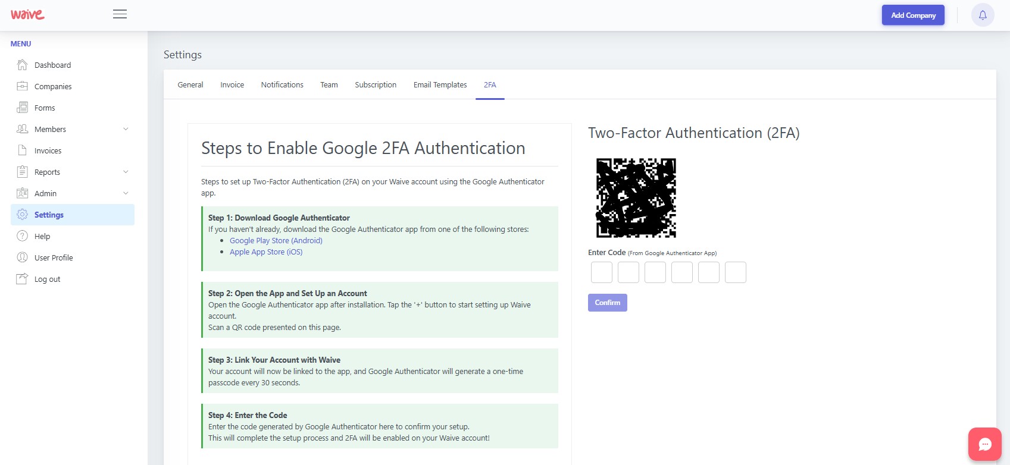
Task: Select Reports label in the sidebar
Action: pyautogui.click(x=48, y=172)
